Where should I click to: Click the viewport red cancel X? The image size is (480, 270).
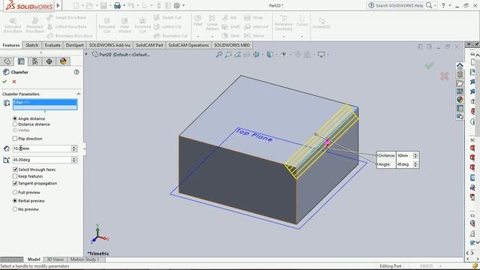pyautogui.click(x=445, y=76)
